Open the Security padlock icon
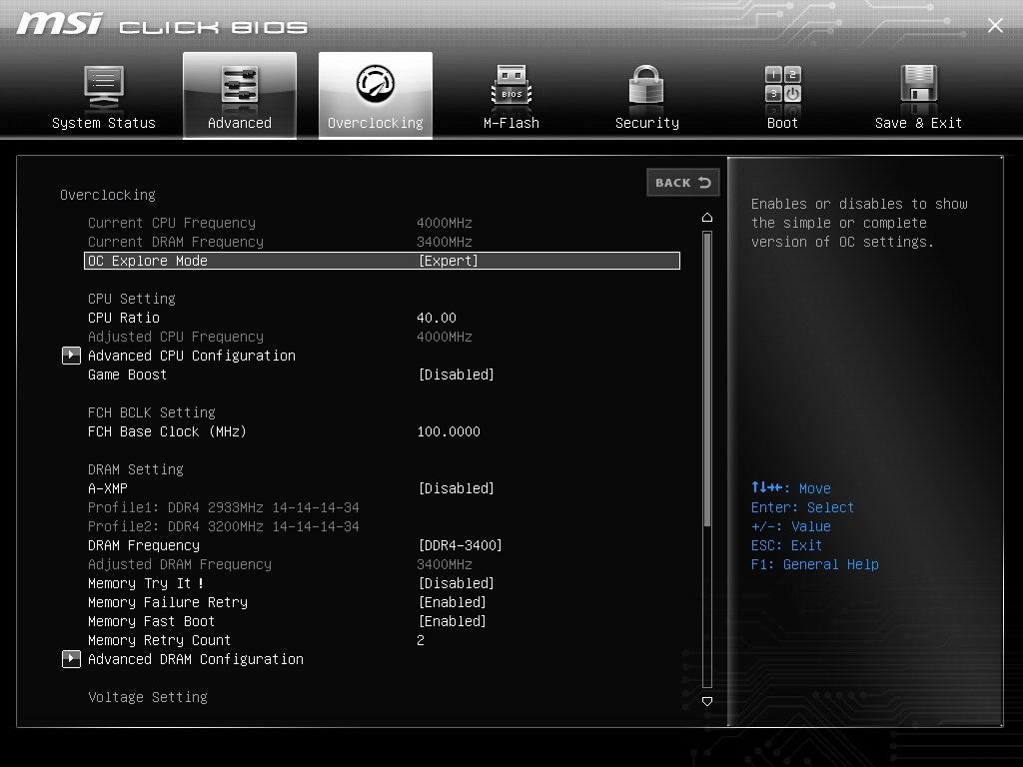Viewport: 1023px width, 767px height. (x=646, y=85)
